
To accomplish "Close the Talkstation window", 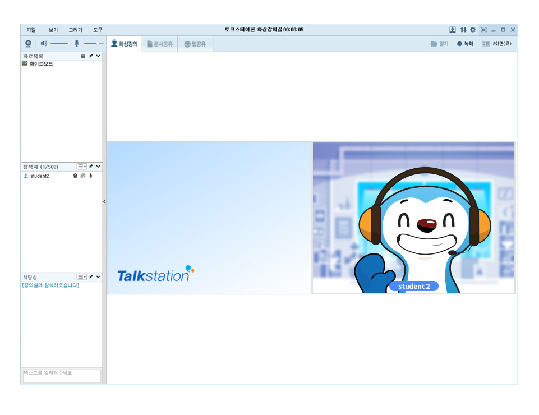I will [513, 30].
